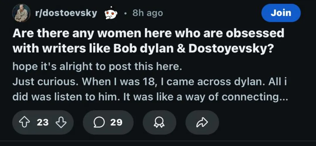The height and width of the screenshot is (146, 316).
Task: Click 'Are there any women here' title line
Action: point(148,33)
